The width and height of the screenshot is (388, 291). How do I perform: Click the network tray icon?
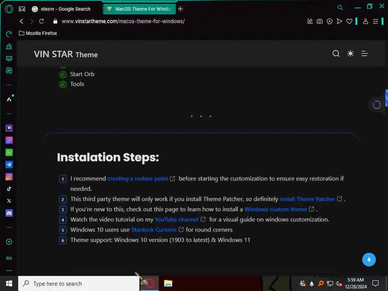click(x=330, y=283)
